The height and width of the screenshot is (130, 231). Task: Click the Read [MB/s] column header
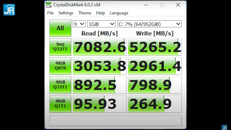click(x=100, y=33)
